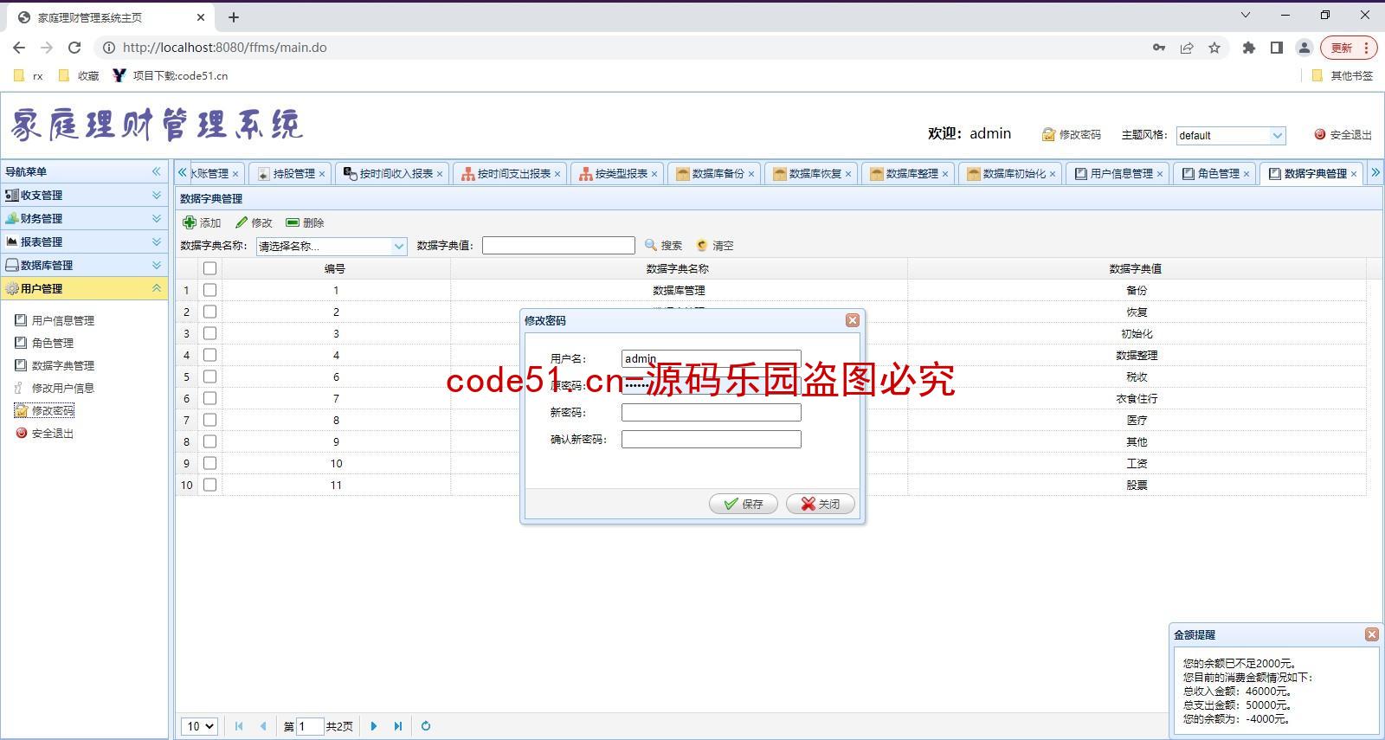The width and height of the screenshot is (1385, 740).
Task: Open the browser tab search chevron
Action: tap(1246, 15)
